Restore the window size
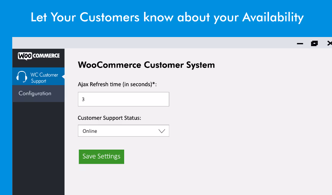 [x=314, y=44]
